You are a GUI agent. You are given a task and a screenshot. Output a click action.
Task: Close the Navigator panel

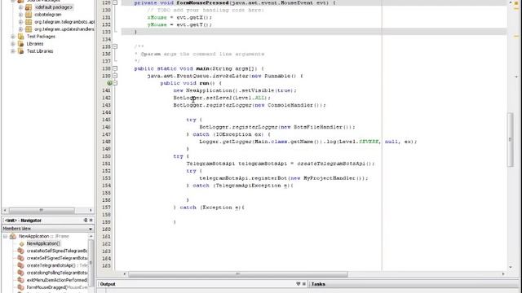[91, 221]
